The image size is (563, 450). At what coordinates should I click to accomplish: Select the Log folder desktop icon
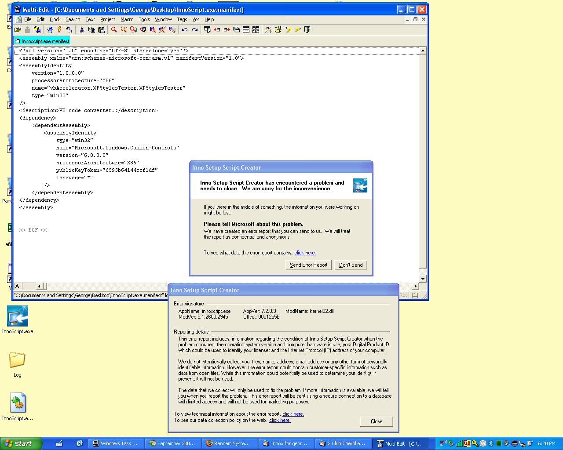[17, 364]
